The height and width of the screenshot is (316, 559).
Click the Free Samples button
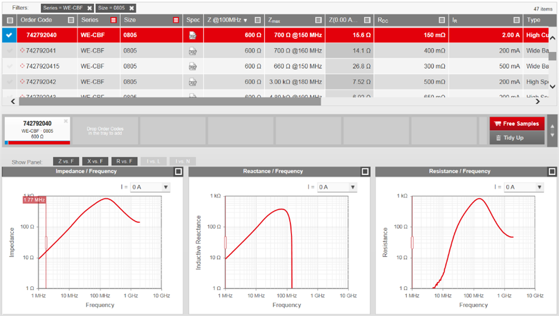click(x=517, y=124)
